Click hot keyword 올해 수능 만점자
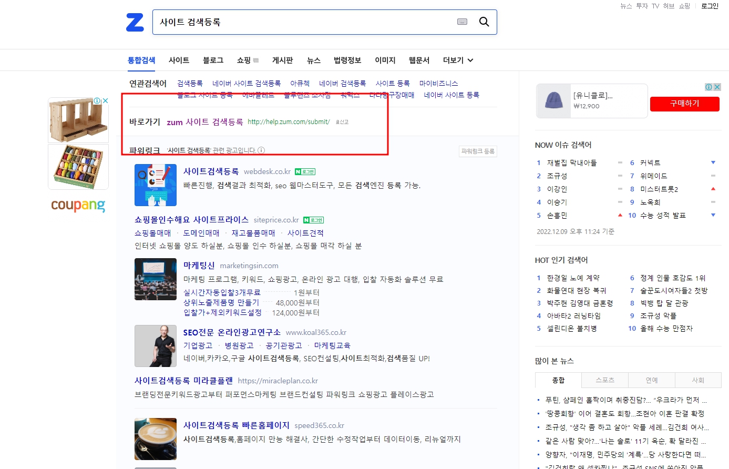729x469 pixels. pyautogui.click(x=666, y=329)
